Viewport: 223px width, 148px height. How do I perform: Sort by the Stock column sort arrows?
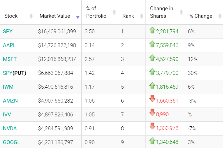pyautogui.click(x=31, y=16)
